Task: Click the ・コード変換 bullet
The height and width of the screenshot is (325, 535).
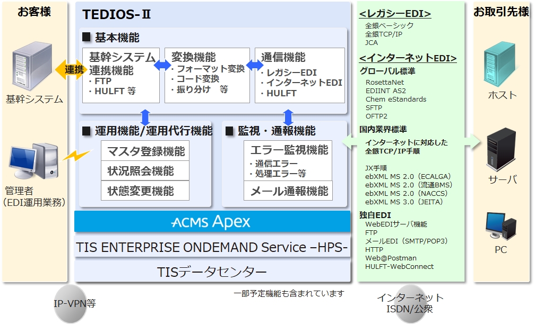Action: click(195, 79)
